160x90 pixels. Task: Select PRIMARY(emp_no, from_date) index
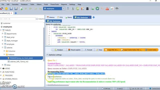tap(21, 58)
